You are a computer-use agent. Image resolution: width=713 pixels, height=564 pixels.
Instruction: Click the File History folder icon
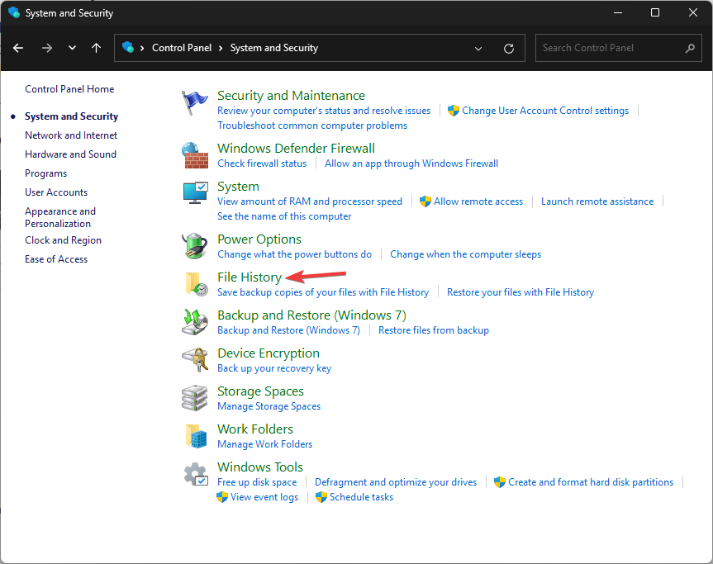click(195, 284)
